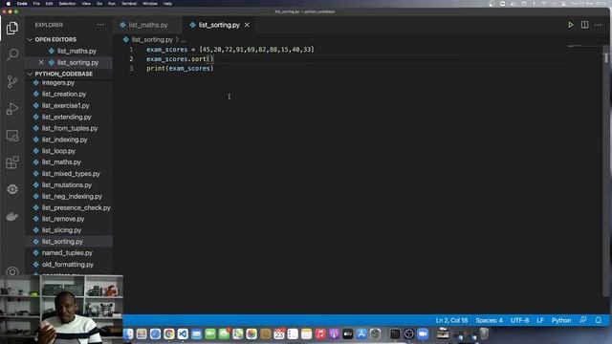Viewport: 612px width, 344px height.
Task: Open Apple TV app in the dock
Action: pyautogui.click(x=347, y=333)
